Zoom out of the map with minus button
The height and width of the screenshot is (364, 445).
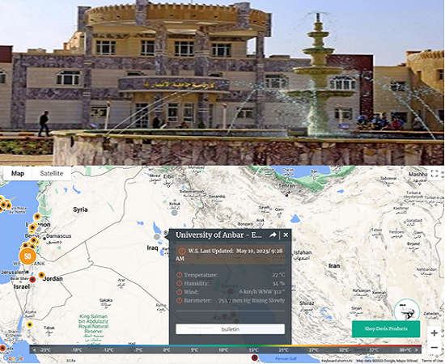[434, 347]
